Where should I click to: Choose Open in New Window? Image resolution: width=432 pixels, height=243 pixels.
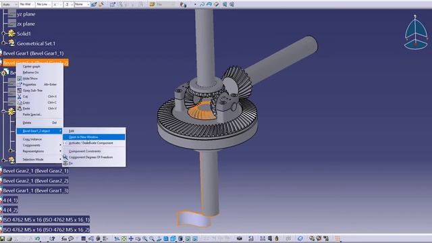point(94,137)
